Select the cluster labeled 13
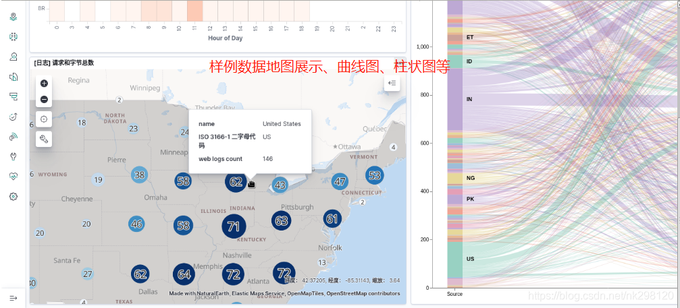The height and width of the screenshot is (308, 680). coord(322,262)
